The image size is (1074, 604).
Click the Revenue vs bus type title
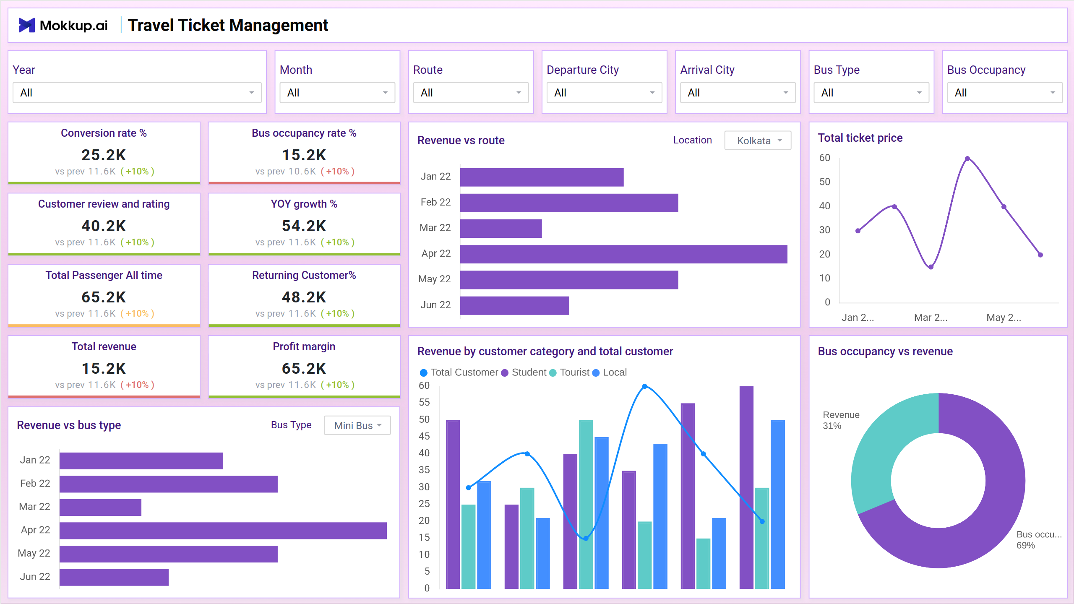point(69,425)
